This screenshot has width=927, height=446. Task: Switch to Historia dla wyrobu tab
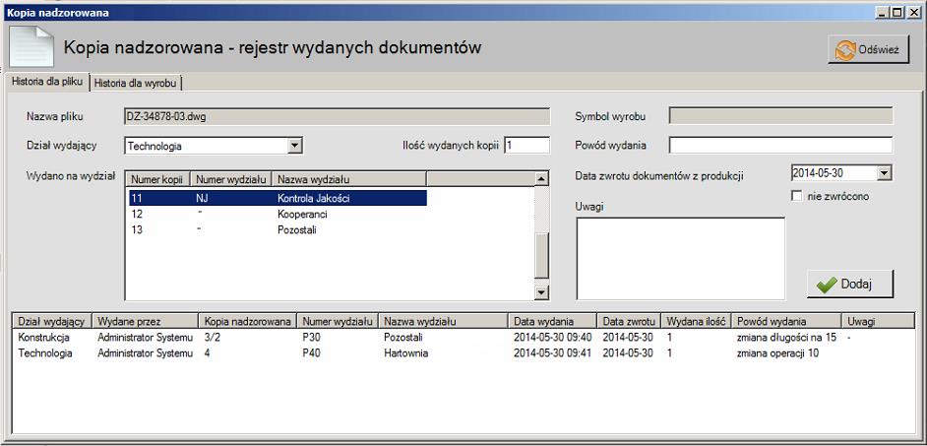coord(136,84)
